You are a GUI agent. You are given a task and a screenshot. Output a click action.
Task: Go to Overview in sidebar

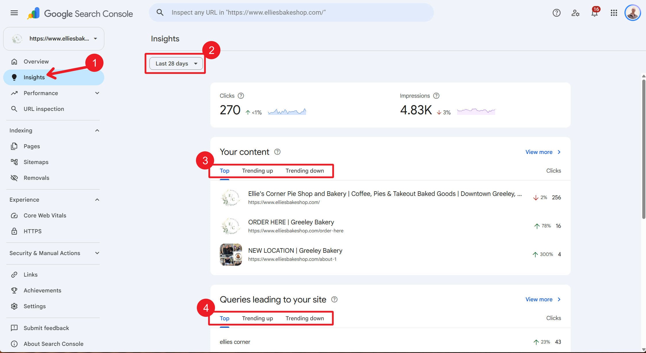coord(53,61)
